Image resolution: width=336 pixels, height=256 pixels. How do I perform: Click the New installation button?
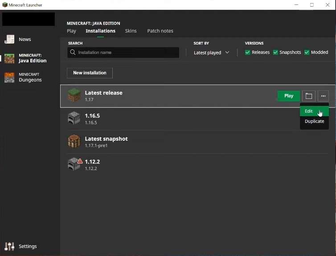[90, 73]
